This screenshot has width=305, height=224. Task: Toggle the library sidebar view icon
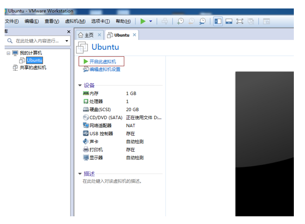click(x=218, y=21)
